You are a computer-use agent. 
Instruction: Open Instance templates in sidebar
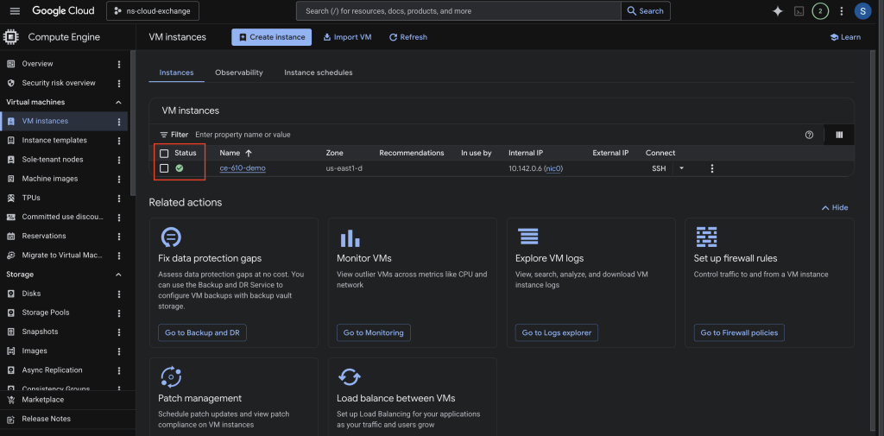[54, 141]
